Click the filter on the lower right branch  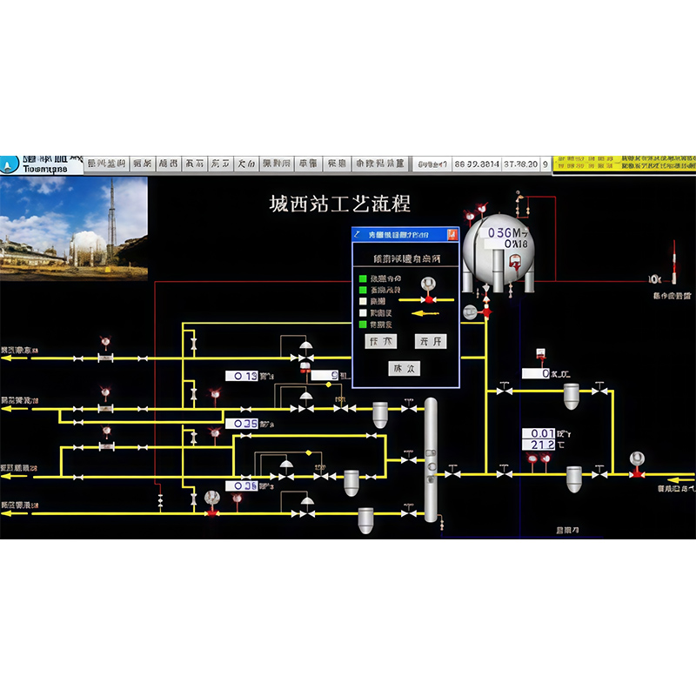click(574, 479)
